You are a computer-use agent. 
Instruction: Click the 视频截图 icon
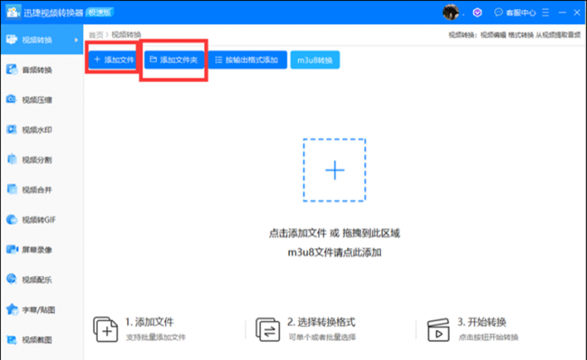click(x=12, y=339)
